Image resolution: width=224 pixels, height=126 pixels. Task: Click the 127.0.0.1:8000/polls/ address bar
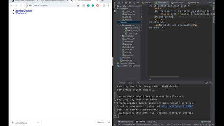coord(52,6)
